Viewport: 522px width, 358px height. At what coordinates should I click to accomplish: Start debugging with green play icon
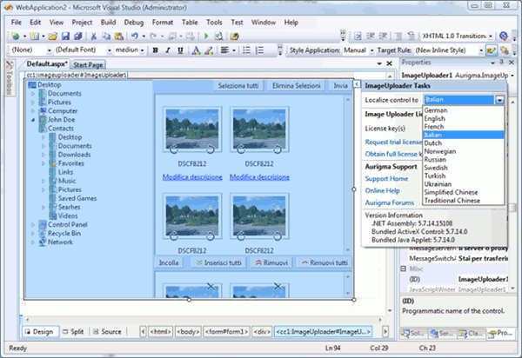[206, 36]
